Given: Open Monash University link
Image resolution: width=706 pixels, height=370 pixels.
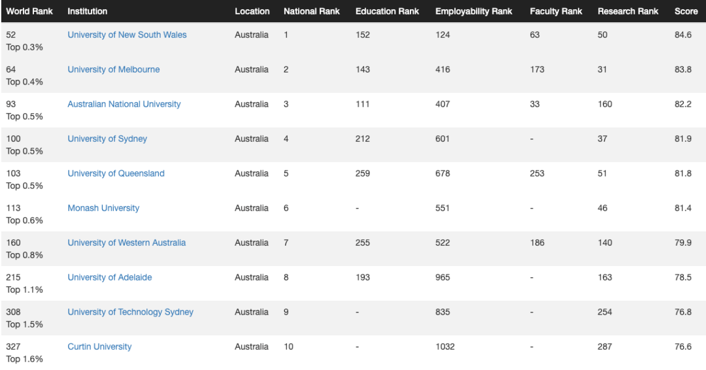Looking at the screenshot, I should (x=103, y=208).
